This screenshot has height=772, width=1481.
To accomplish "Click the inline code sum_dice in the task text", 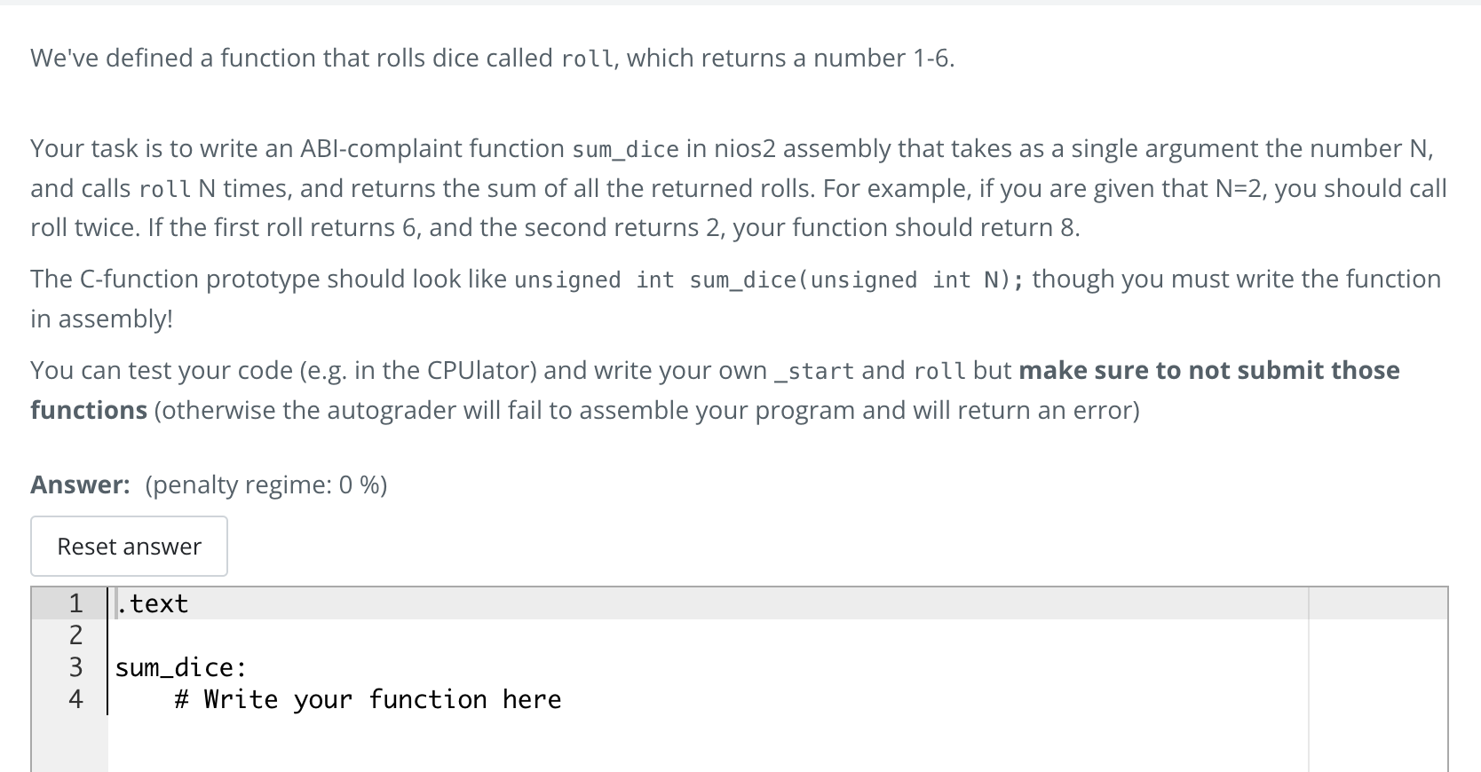I will pos(624,149).
